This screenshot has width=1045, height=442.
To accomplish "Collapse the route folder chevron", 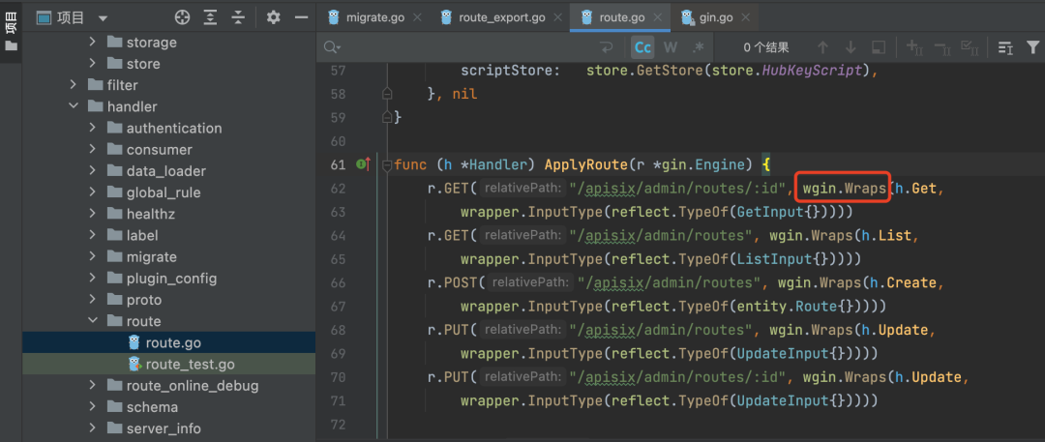I will [x=93, y=321].
